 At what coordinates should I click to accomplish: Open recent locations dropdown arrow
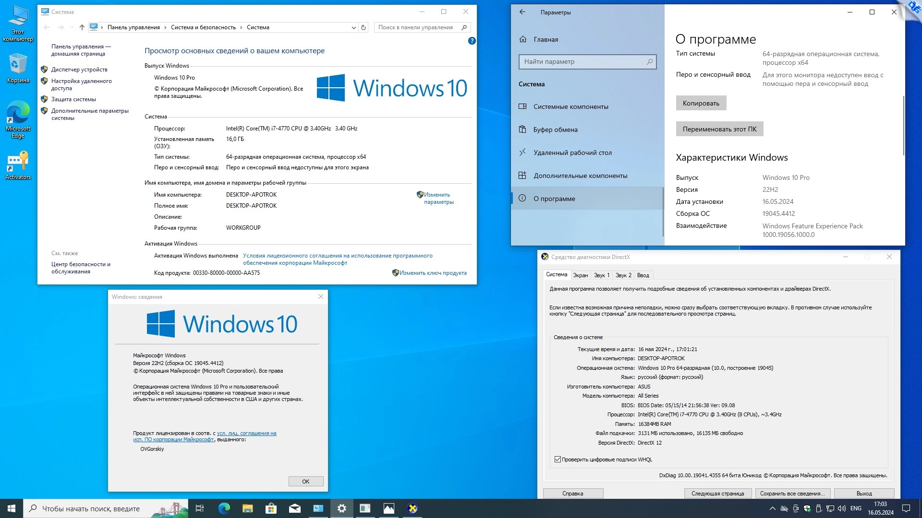pyautogui.click(x=72, y=27)
